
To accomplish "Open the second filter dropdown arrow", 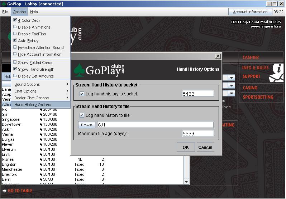I will click(232, 85).
